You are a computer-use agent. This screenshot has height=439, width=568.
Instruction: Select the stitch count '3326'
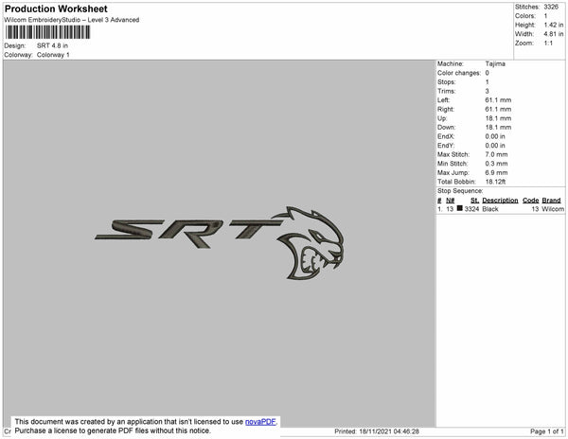tap(551, 7)
